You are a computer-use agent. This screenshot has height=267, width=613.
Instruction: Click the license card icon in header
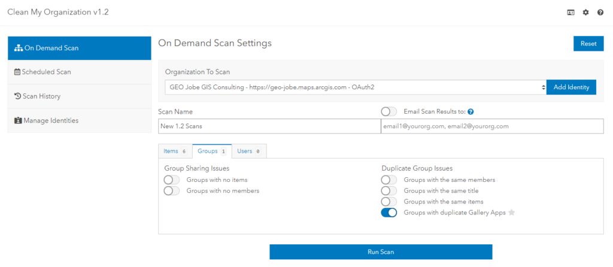pos(570,13)
